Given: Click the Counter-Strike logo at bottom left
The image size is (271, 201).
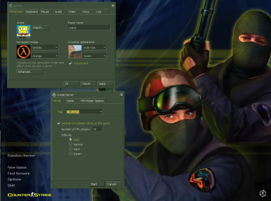Looking at the screenshot, I should (29, 194).
